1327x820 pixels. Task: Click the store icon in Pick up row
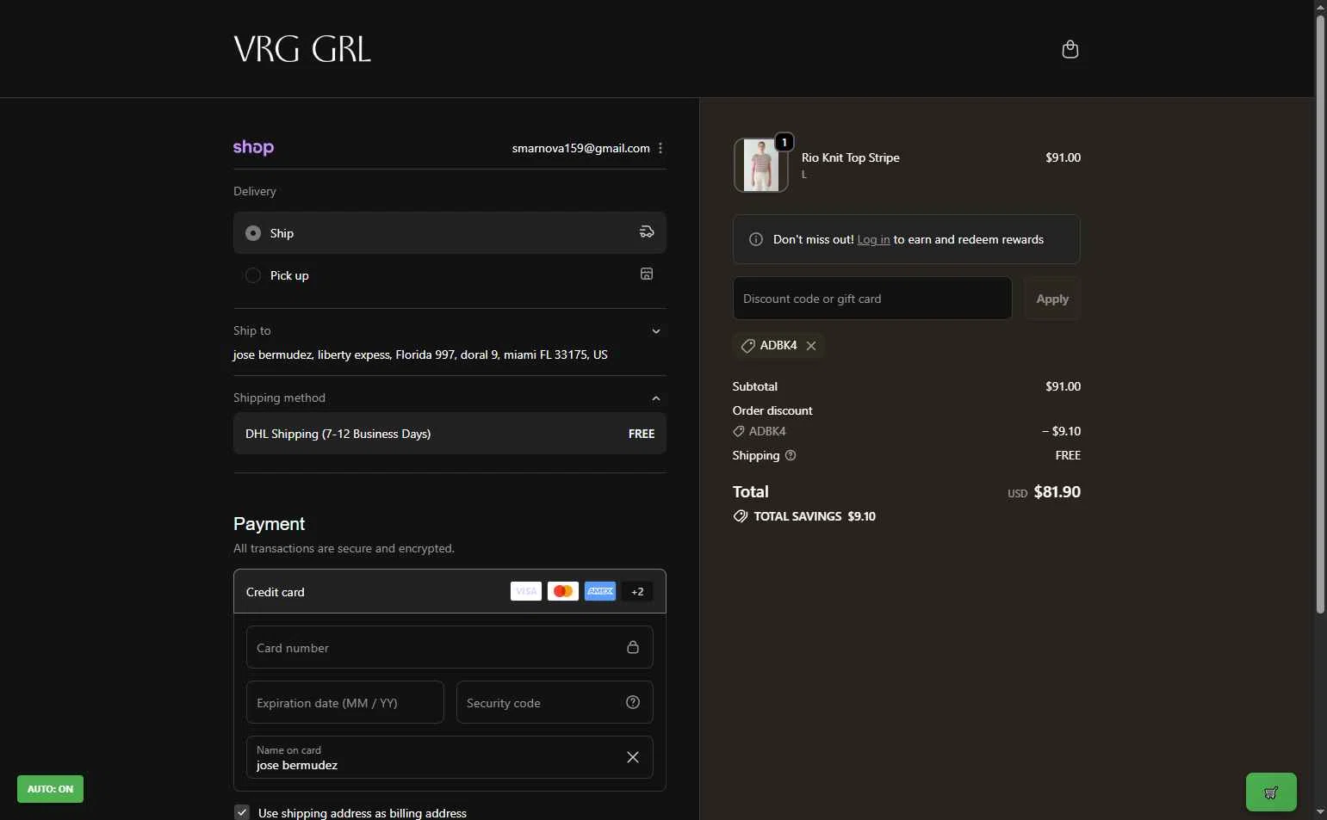pos(647,274)
